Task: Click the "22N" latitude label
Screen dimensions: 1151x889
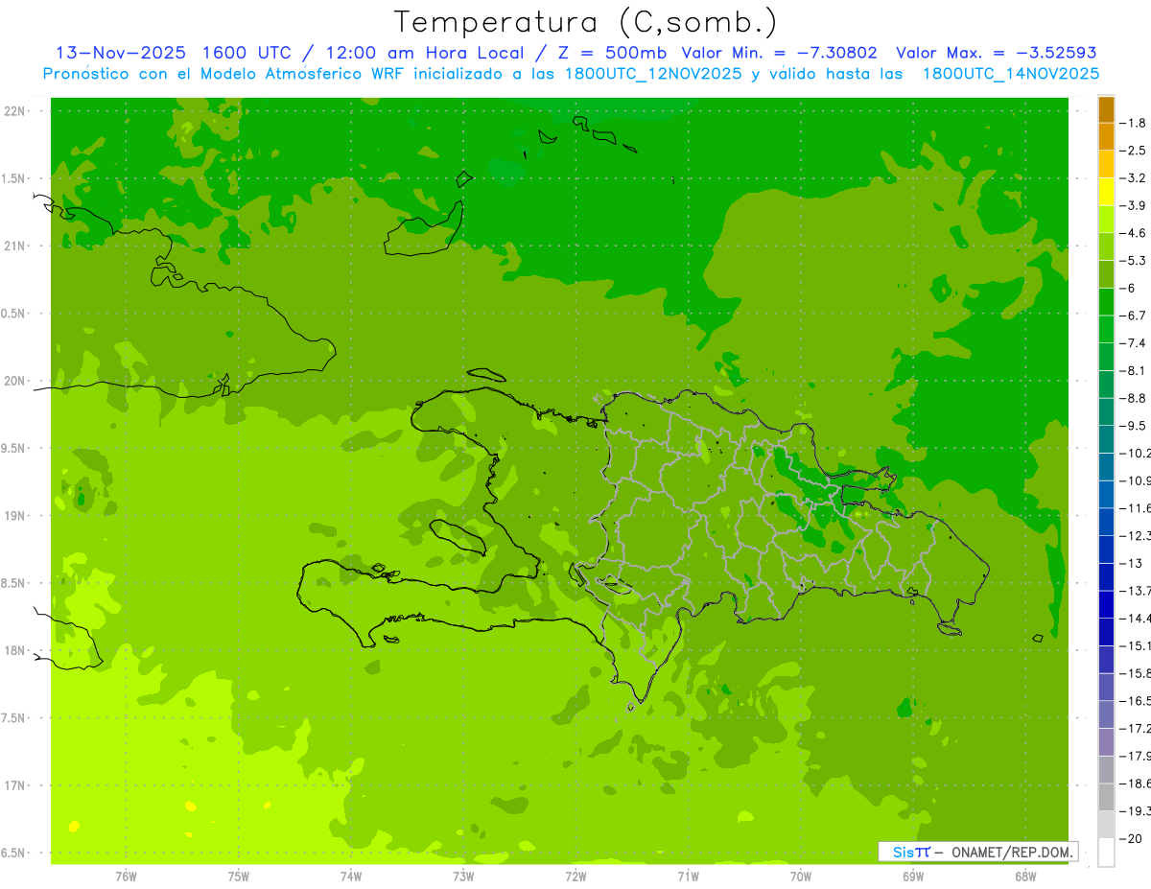Action: click(x=15, y=111)
